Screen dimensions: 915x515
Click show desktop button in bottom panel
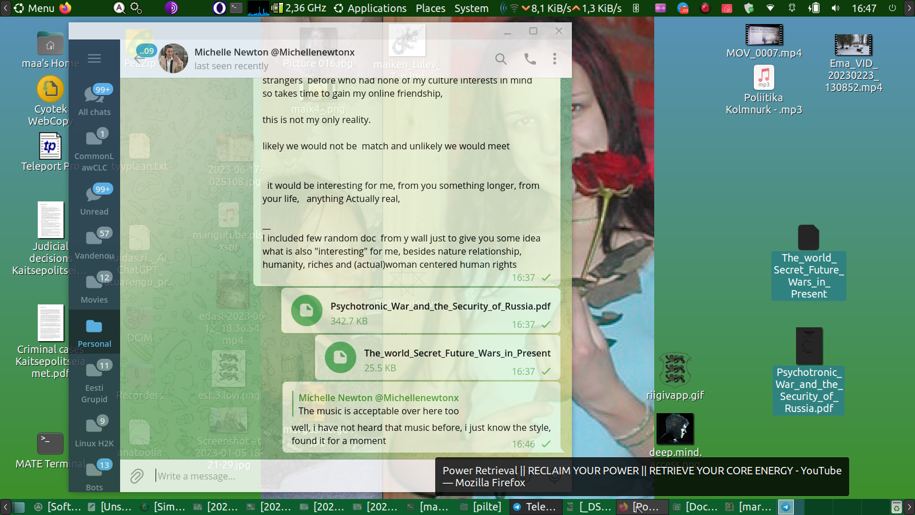tap(19, 506)
